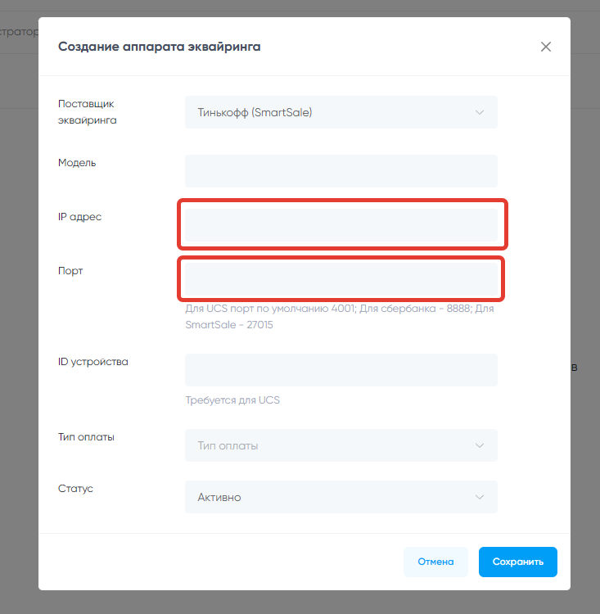Select the Порт input field
This screenshot has height=614, width=600.
click(x=341, y=278)
